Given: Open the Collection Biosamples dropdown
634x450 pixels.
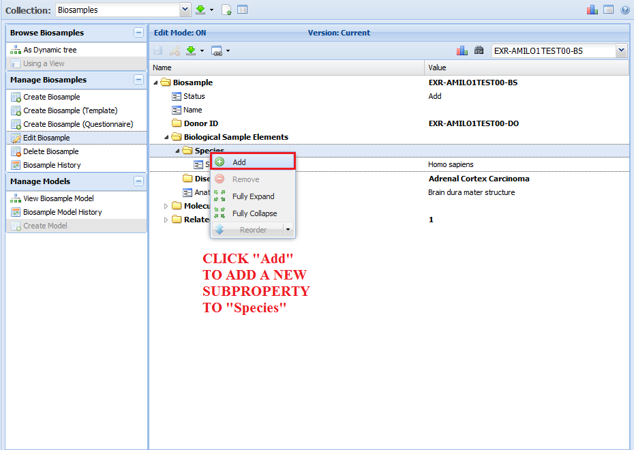Looking at the screenshot, I should tap(185, 10).
